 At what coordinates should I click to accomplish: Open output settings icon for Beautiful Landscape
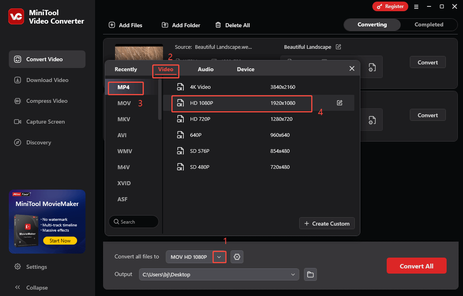pos(372,68)
